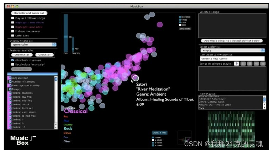Toggle Highlight same artist checkbox
The image size is (269, 151).
click(x=12, y=27)
